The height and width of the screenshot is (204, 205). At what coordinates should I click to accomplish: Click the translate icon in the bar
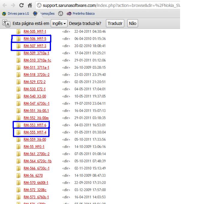6,23
